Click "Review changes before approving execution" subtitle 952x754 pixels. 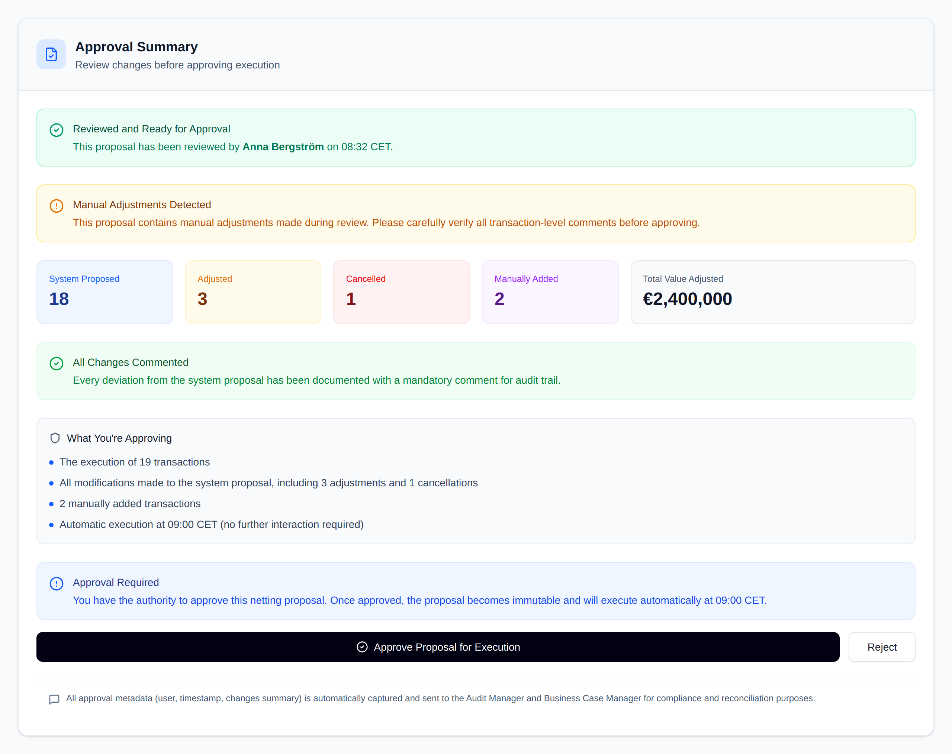pos(177,65)
